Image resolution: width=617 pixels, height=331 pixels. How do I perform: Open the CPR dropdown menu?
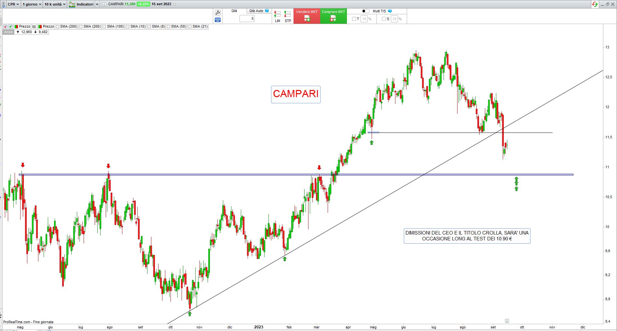(x=13, y=4)
